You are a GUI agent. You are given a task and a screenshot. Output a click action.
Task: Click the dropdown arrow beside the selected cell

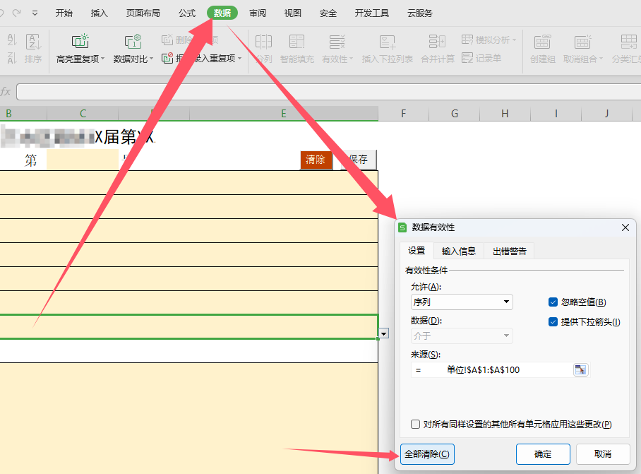pos(384,333)
